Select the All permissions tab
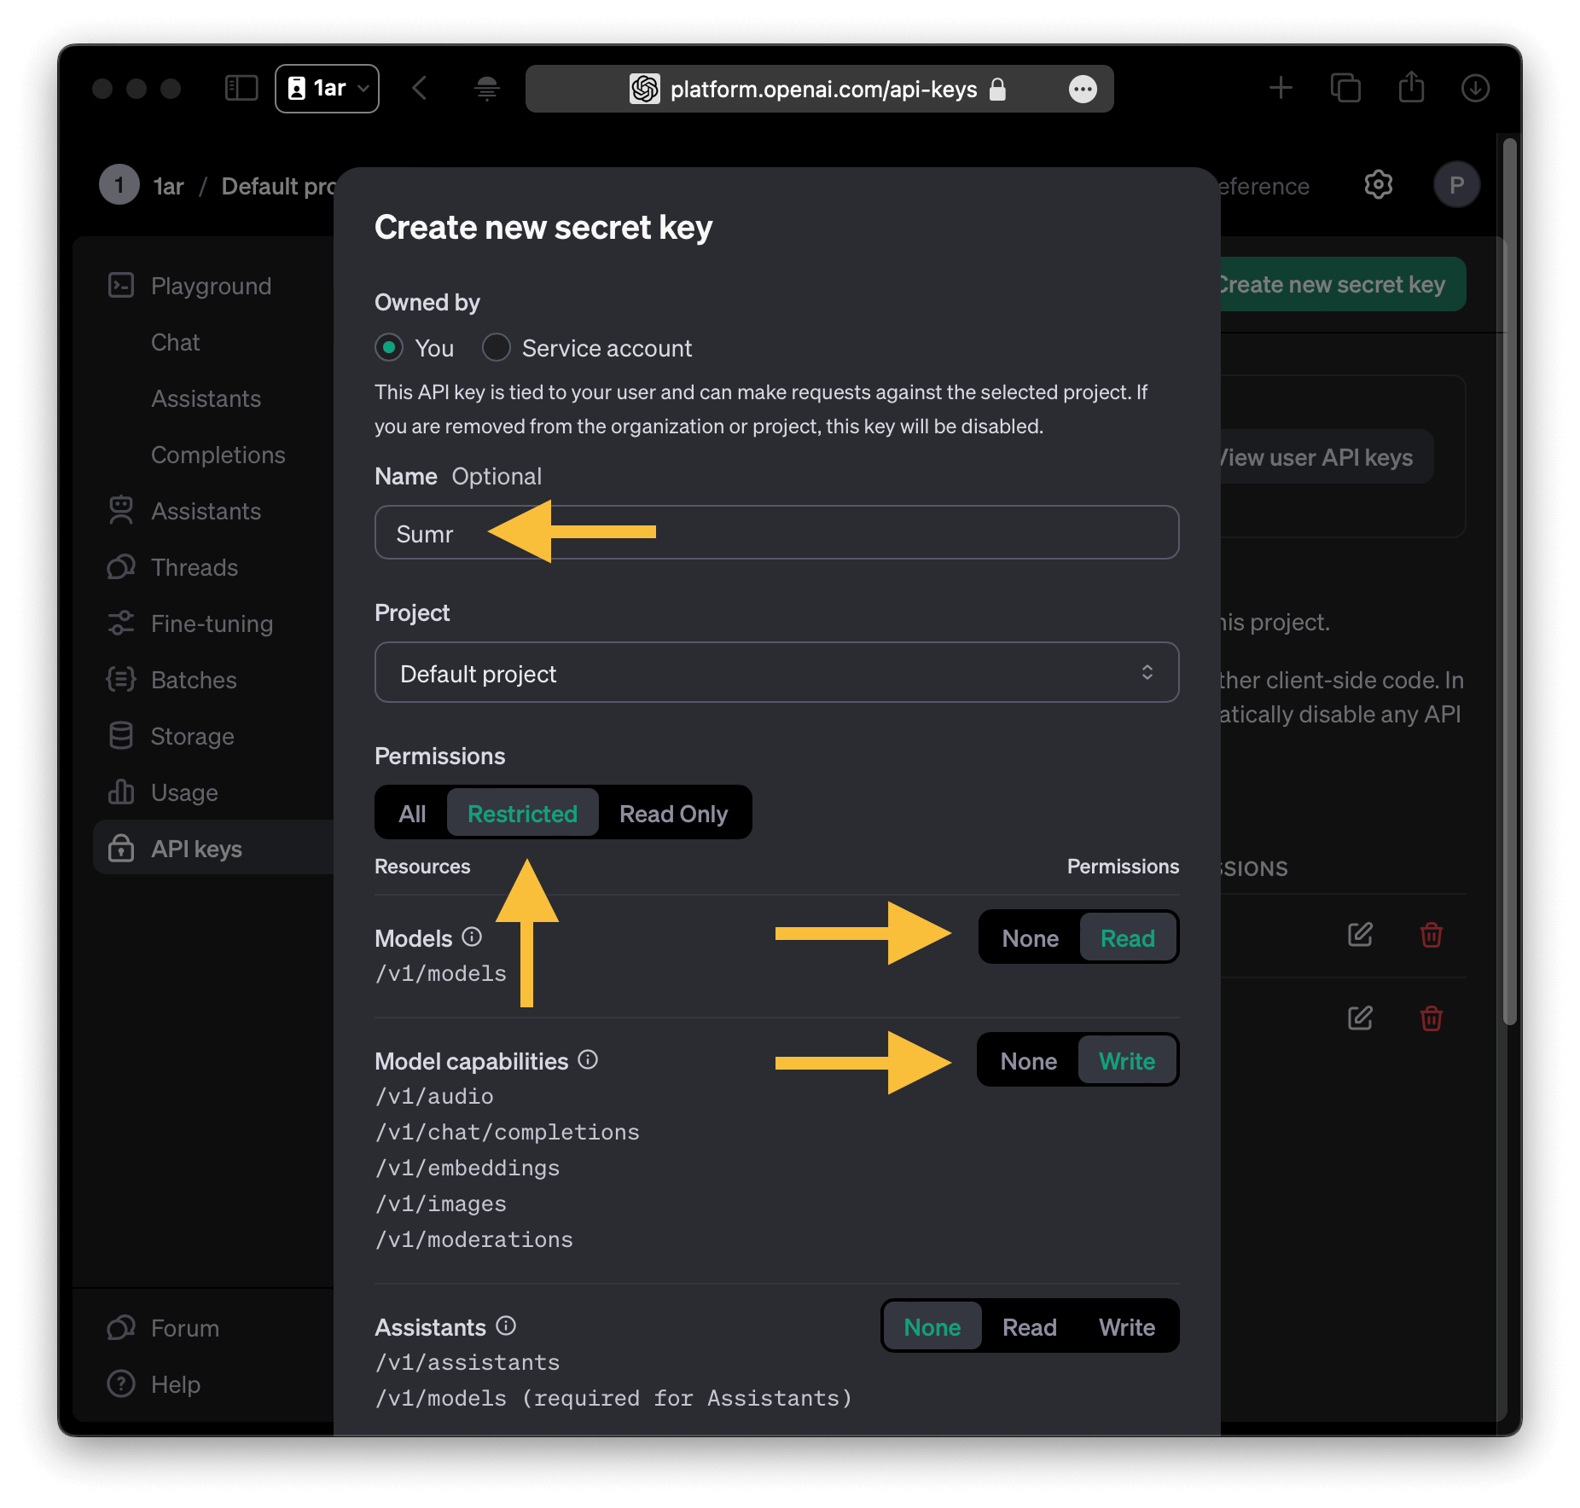This screenshot has width=1580, height=1508. click(412, 814)
